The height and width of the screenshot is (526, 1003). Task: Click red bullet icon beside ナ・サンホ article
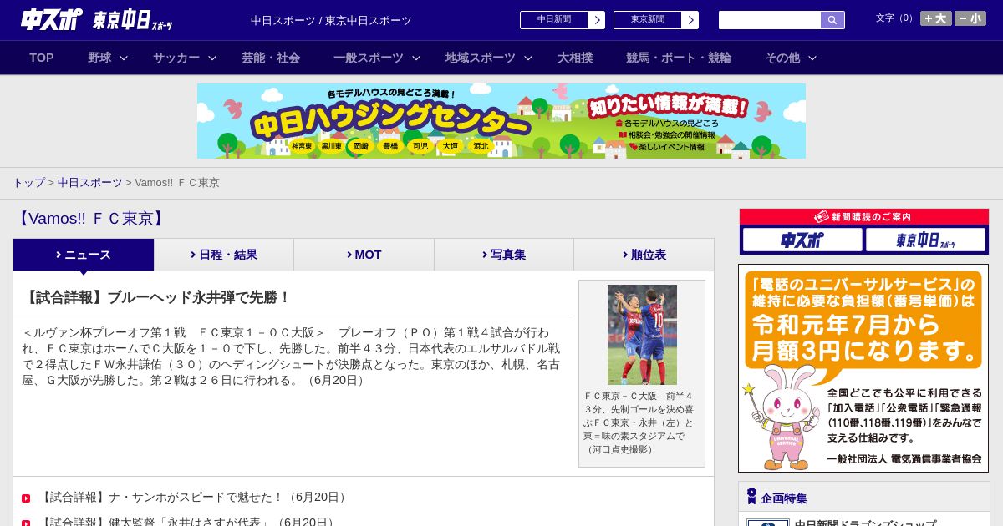click(x=26, y=498)
